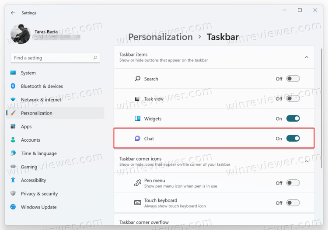Click the Time & language globe icon
The width and height of the screenshot is (328, 230).
(x=13, y=153)
